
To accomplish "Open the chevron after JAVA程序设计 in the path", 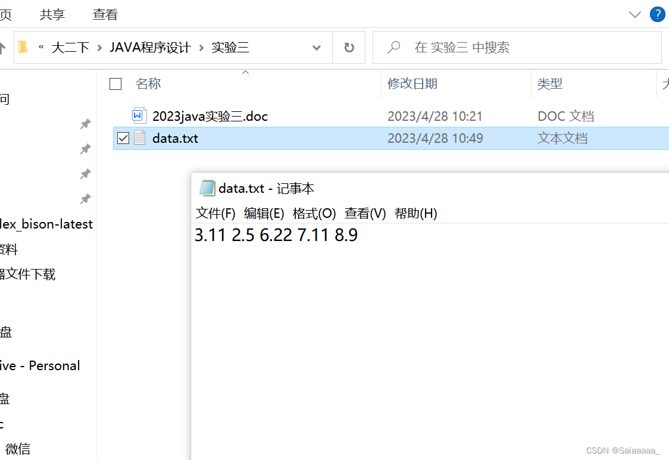I will (x=201, y=48).
